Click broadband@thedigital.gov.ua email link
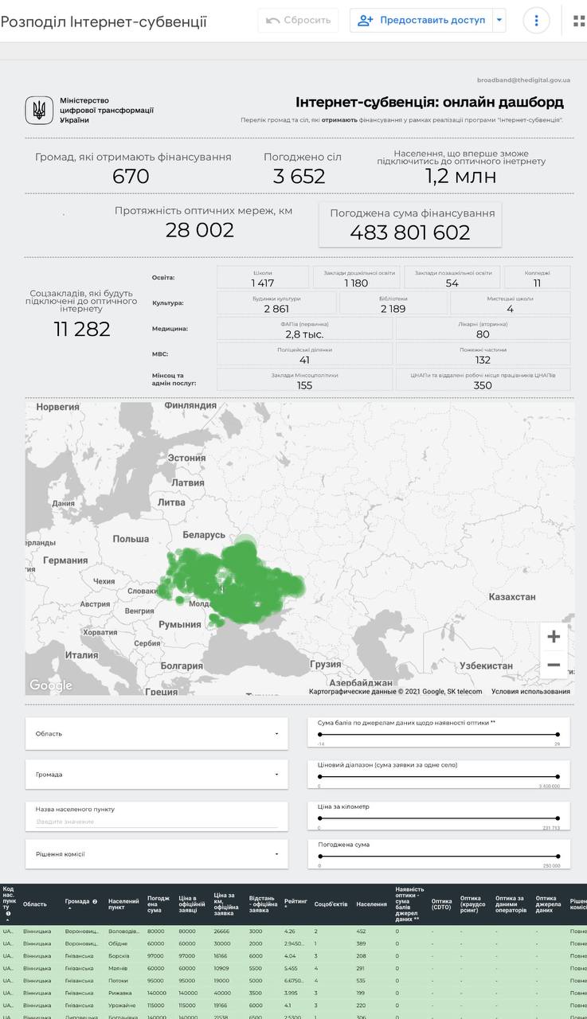The image size is (587, 1019). coord(523,80)
